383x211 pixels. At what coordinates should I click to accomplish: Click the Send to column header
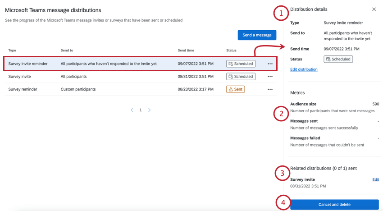tap(67, 50)
